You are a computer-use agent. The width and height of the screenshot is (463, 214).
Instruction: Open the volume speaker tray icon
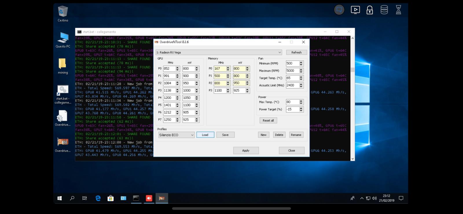click(x=374, y=198)
